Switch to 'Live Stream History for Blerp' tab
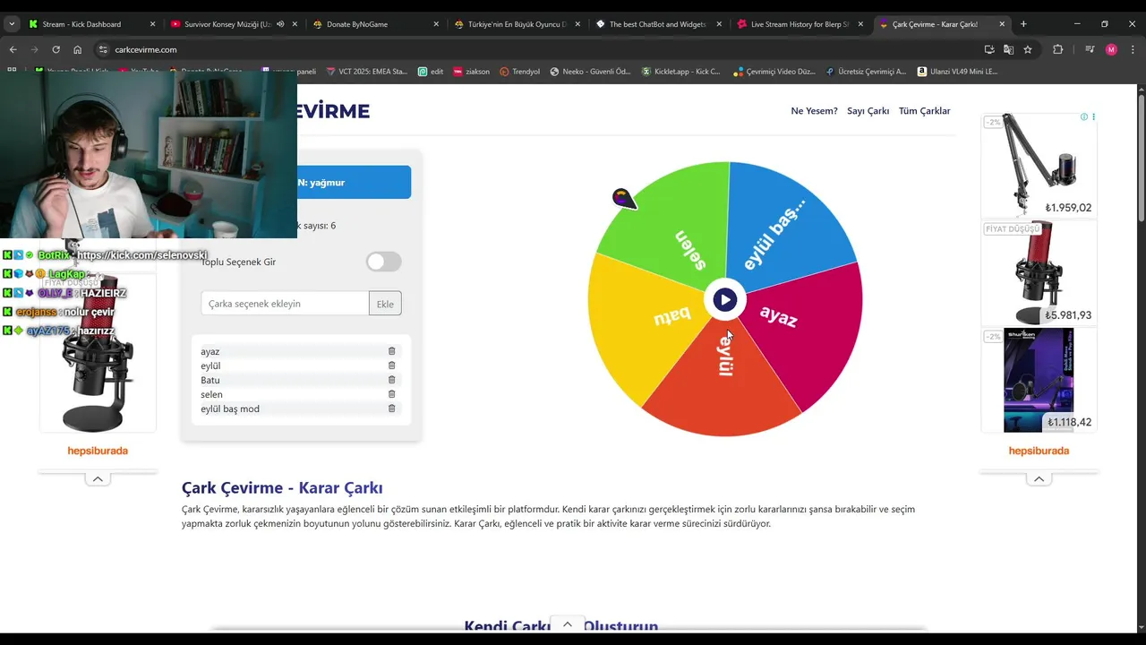This screenshot has height=645, width=1146. tap(800, 24)
